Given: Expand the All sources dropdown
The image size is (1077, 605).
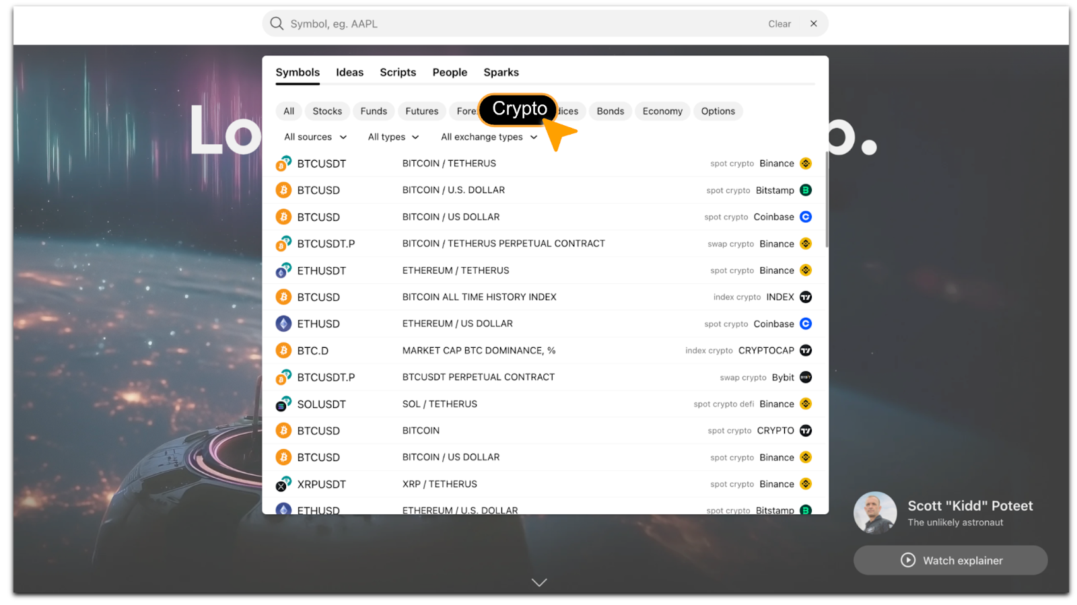Looking at the screenshot, I should click(315, 137).
